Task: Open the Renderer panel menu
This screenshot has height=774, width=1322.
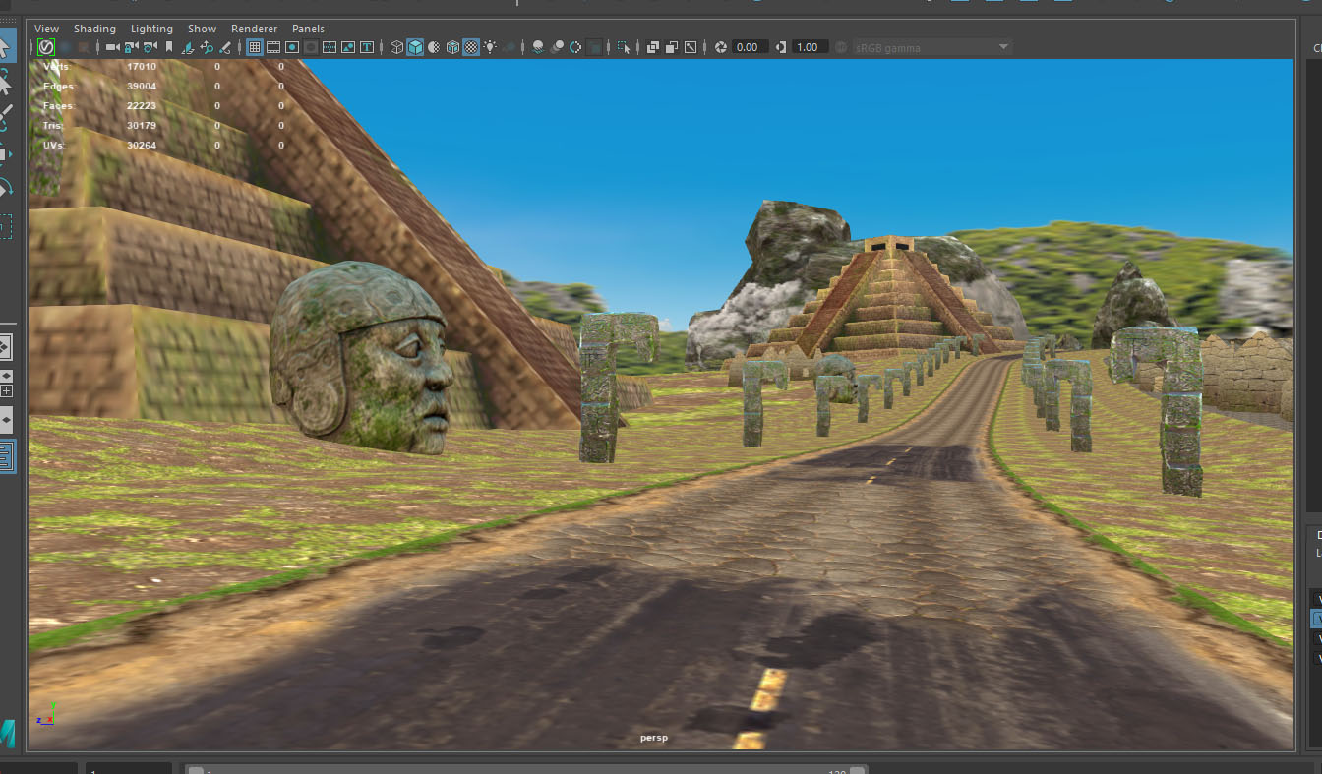Action: [254, 29]
